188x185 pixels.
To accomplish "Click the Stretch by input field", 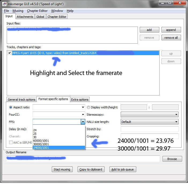I will tap(150, 129).
